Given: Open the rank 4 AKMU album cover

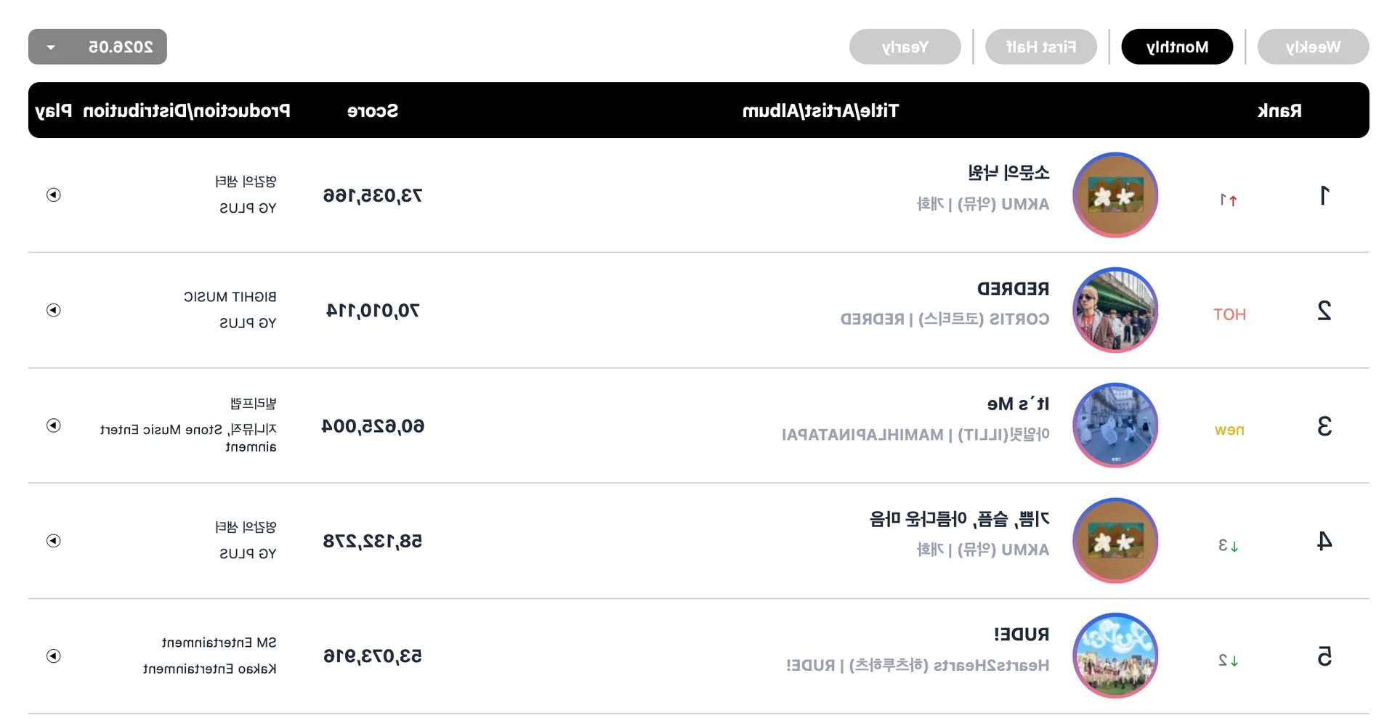Looking at the screenshot, I should pos(1115,541).
